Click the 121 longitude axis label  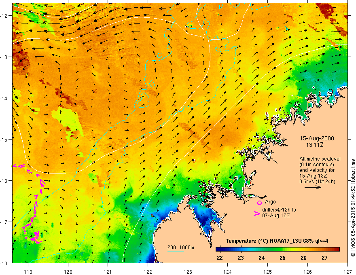point(108,272)
